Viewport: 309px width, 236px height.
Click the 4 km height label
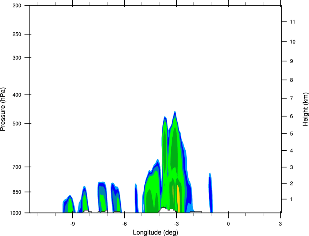(292, 151)
